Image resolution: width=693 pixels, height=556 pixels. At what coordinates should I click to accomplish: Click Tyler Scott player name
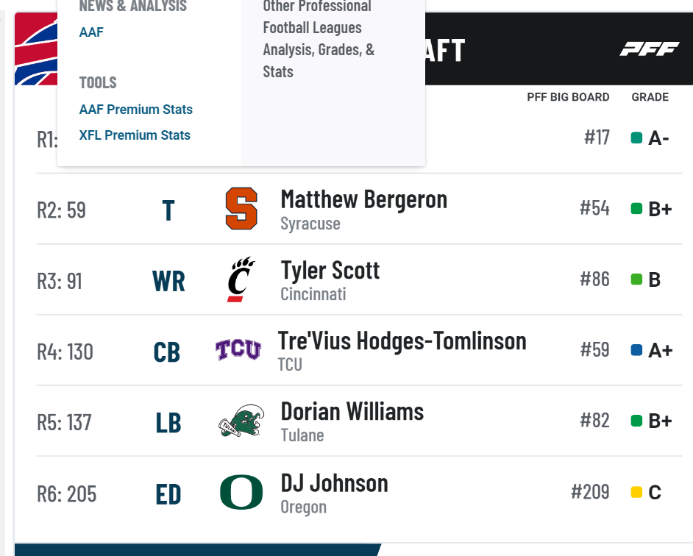tap(330, 270)
